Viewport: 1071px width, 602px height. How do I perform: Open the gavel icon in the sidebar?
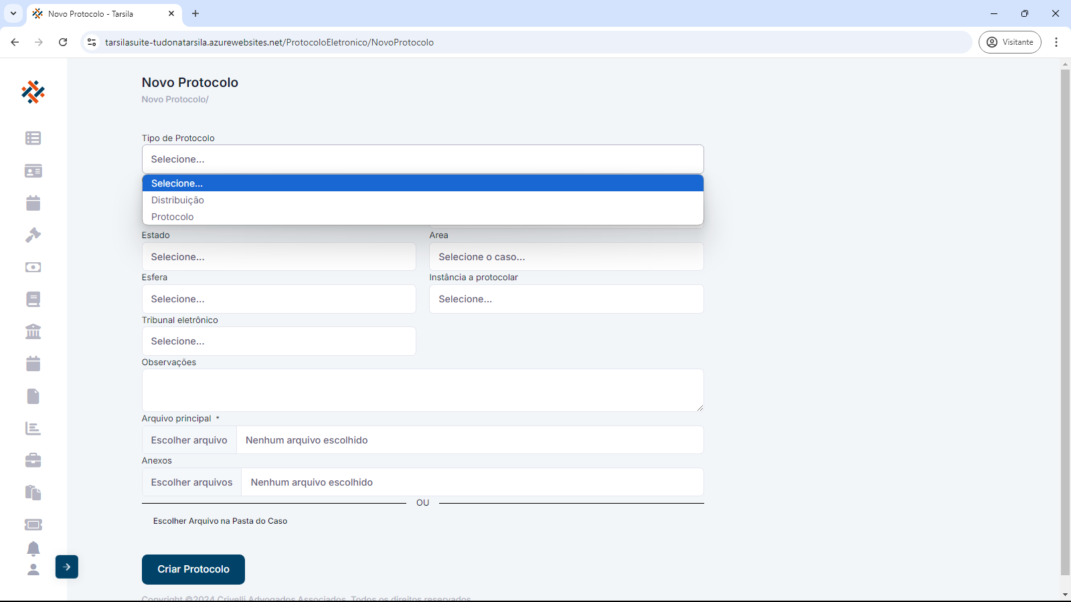click(33, 235)
